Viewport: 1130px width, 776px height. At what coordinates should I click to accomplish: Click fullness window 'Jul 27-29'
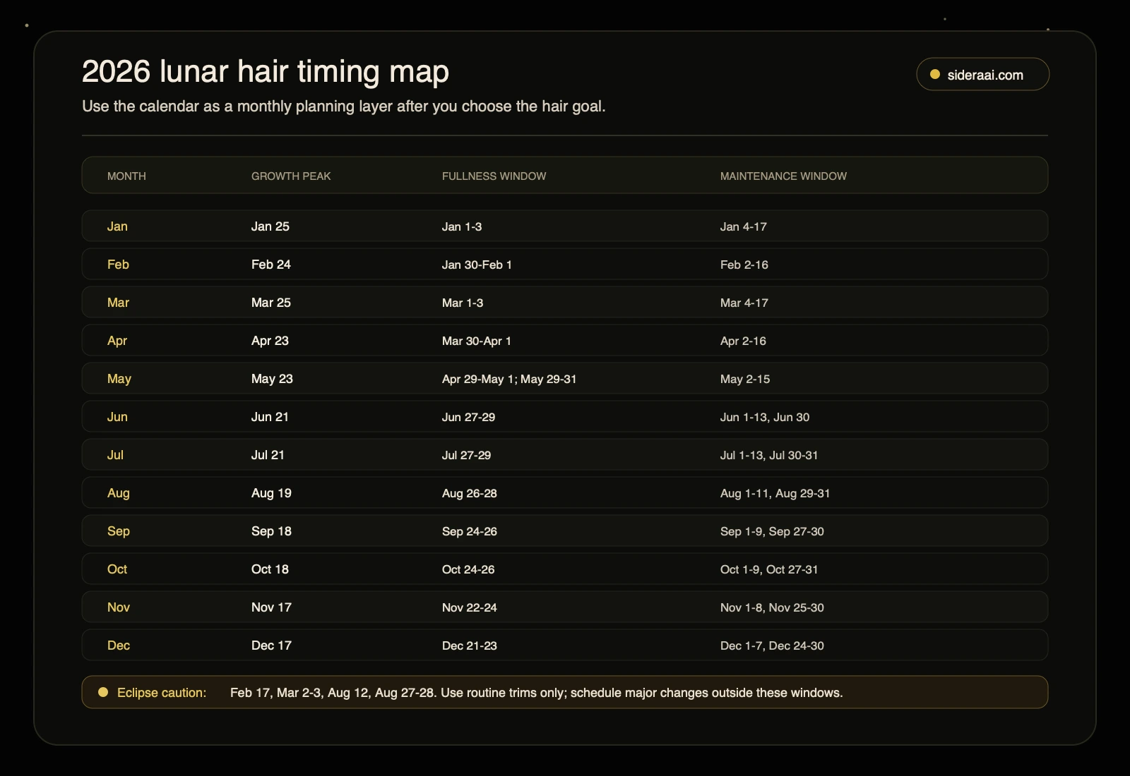tap(466, 455)
